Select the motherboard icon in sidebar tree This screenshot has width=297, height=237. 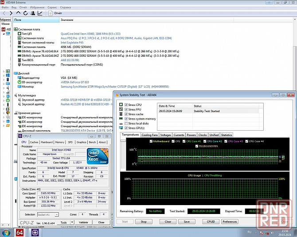[8, 71]
